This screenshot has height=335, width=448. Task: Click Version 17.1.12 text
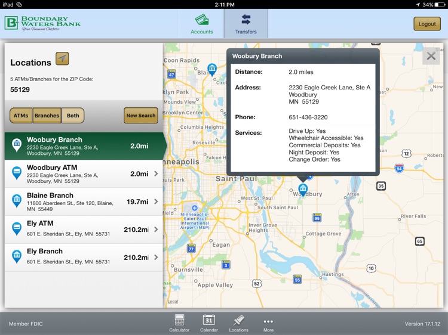click(x=422, y=324)
